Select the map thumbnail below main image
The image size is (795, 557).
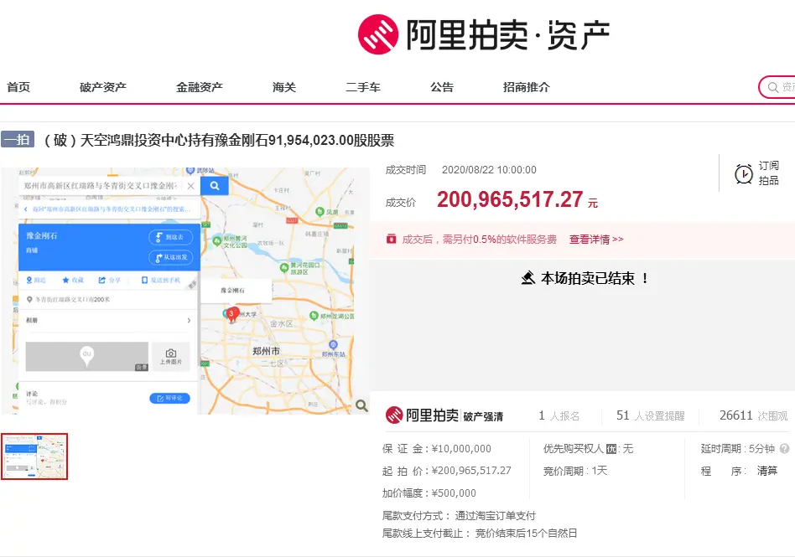coord(34,456)
